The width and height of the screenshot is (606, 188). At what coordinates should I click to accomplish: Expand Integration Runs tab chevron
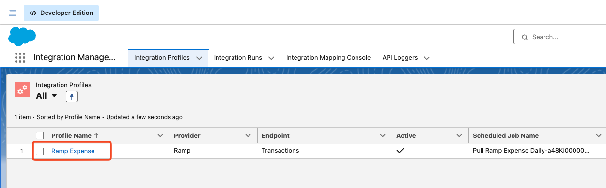click(271, 58)
